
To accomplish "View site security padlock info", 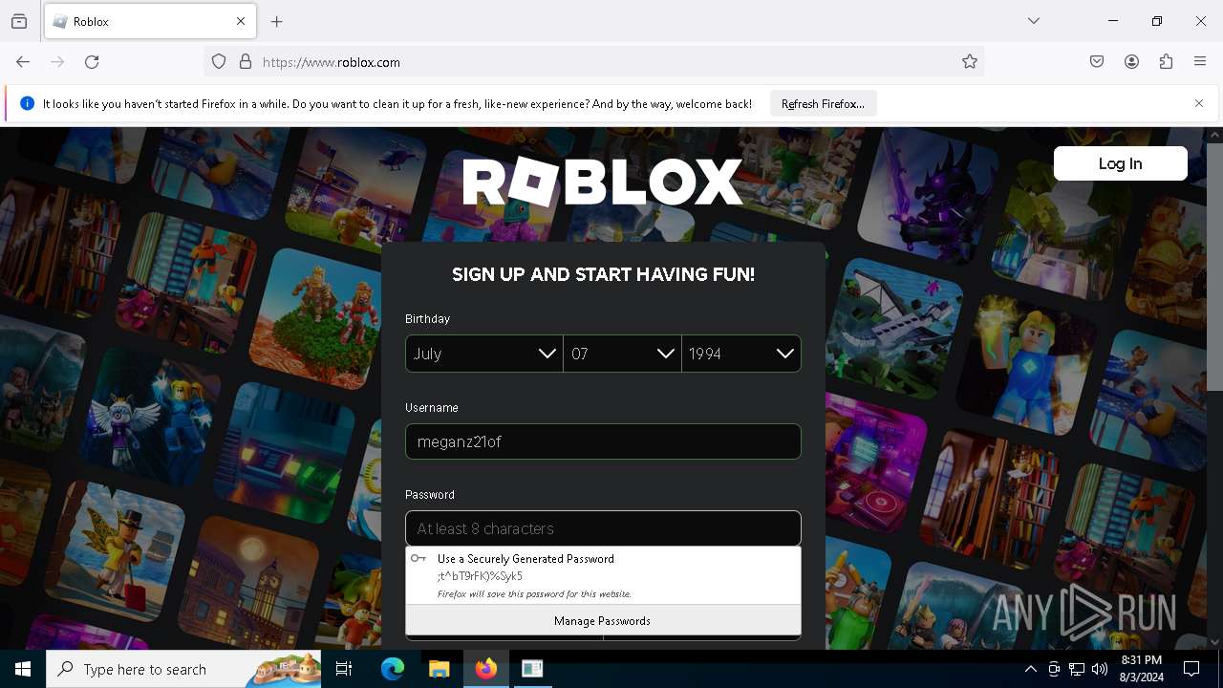I will pos(246,62).
